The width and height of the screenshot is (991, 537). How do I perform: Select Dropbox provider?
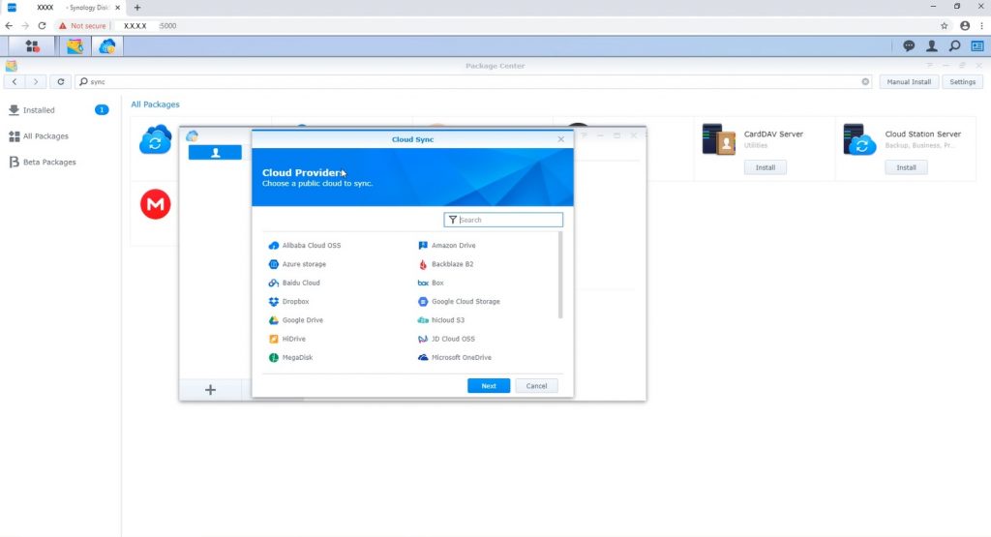pos(288,301)
